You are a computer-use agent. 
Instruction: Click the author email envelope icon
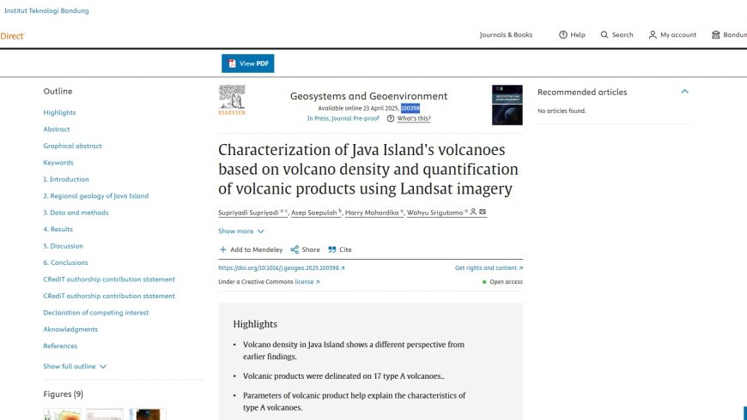pos(483,212)
